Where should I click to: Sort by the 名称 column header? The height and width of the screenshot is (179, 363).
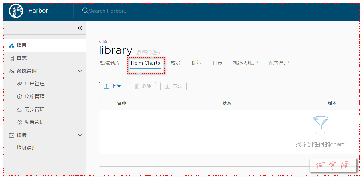coord(122,103)
